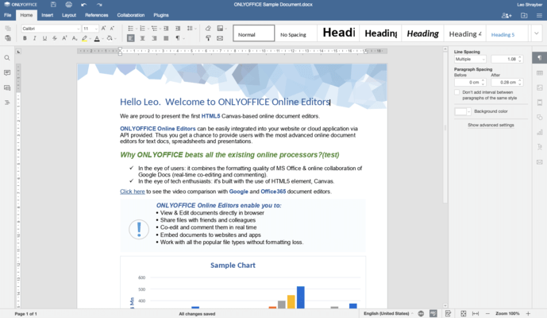Switch to the Insert tab
This screenshot has height=318, width=547.
click(47, 15)
